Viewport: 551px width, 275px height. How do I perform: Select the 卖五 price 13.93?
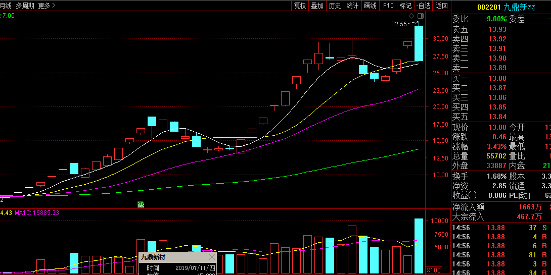[x=497, y=30]
